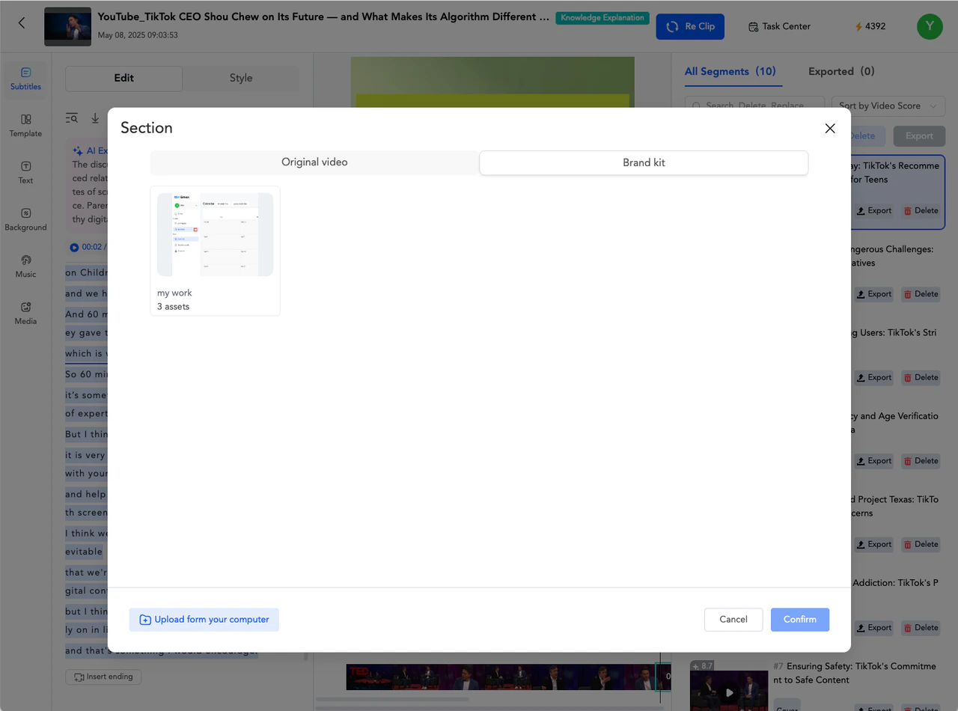Screen dimensions: 958x711
Task: Open the Media sidebar panel
Action: (25, 314)
